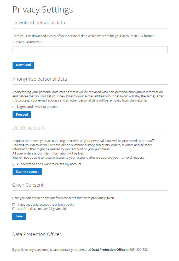This screenshot has height=261, width=179.
Task: Click the Proceed button
Action: tap(22, 115)
